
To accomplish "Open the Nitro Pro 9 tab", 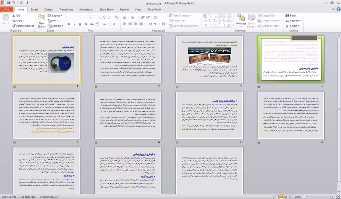I will coord(154,9).
